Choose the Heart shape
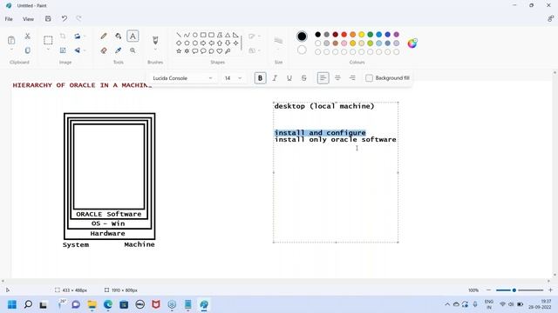Viewport: 558px width, 313px height. click(x=220, y=51)
